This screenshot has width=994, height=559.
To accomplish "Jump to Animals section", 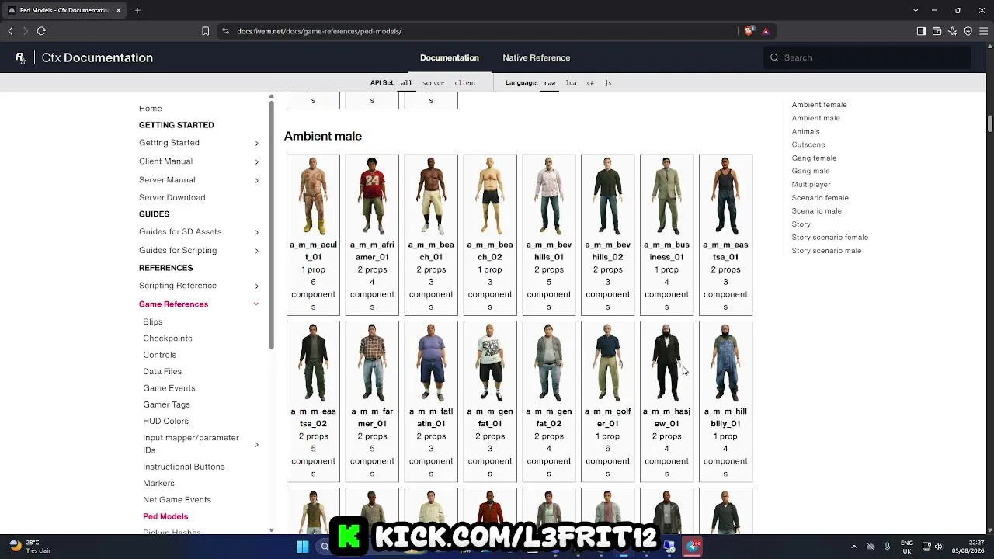I will (806, 131).
